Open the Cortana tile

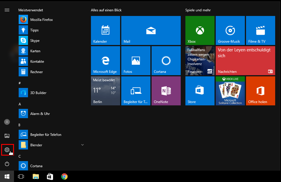pyautogui.click(x=166, y=61)
